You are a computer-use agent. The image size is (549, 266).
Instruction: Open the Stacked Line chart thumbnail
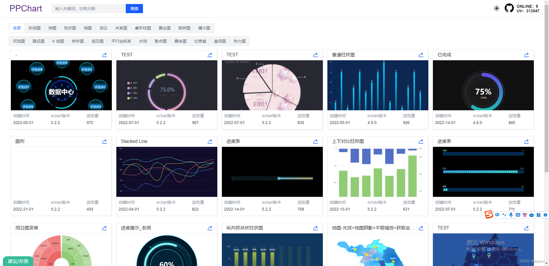coord(167,172)
